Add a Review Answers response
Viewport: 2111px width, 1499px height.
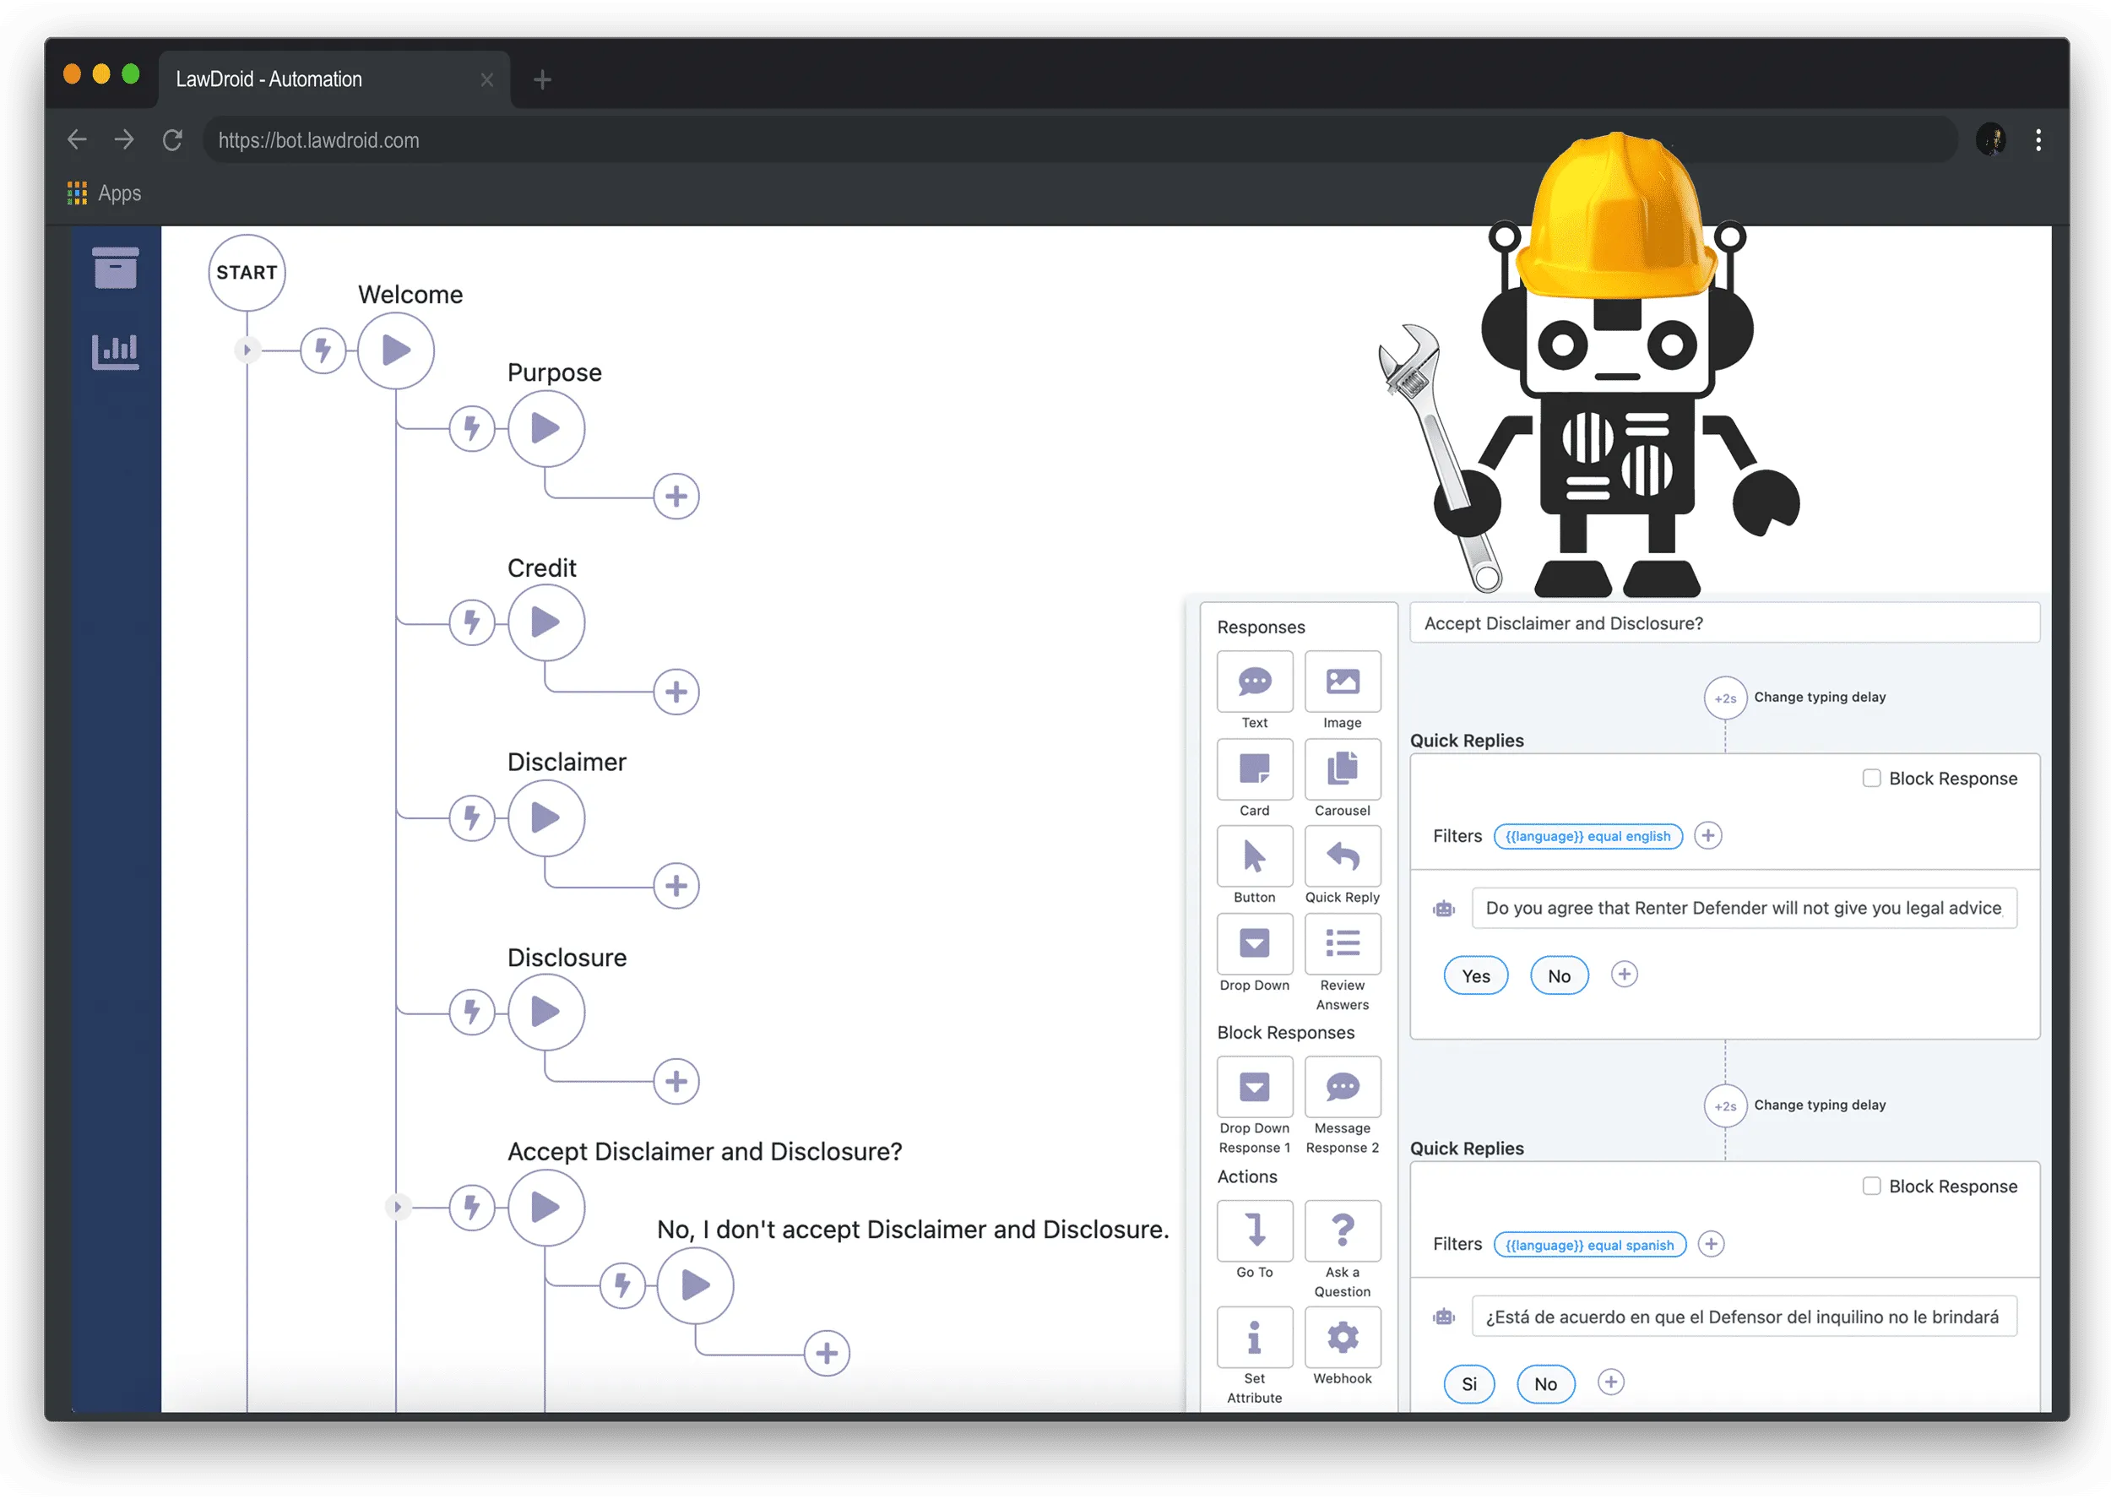1342,944
